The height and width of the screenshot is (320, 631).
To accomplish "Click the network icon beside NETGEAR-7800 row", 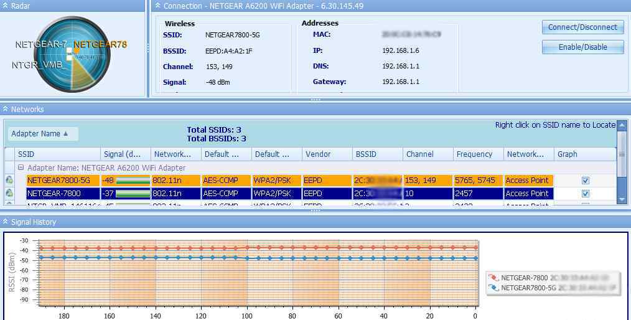I will 9,194.
